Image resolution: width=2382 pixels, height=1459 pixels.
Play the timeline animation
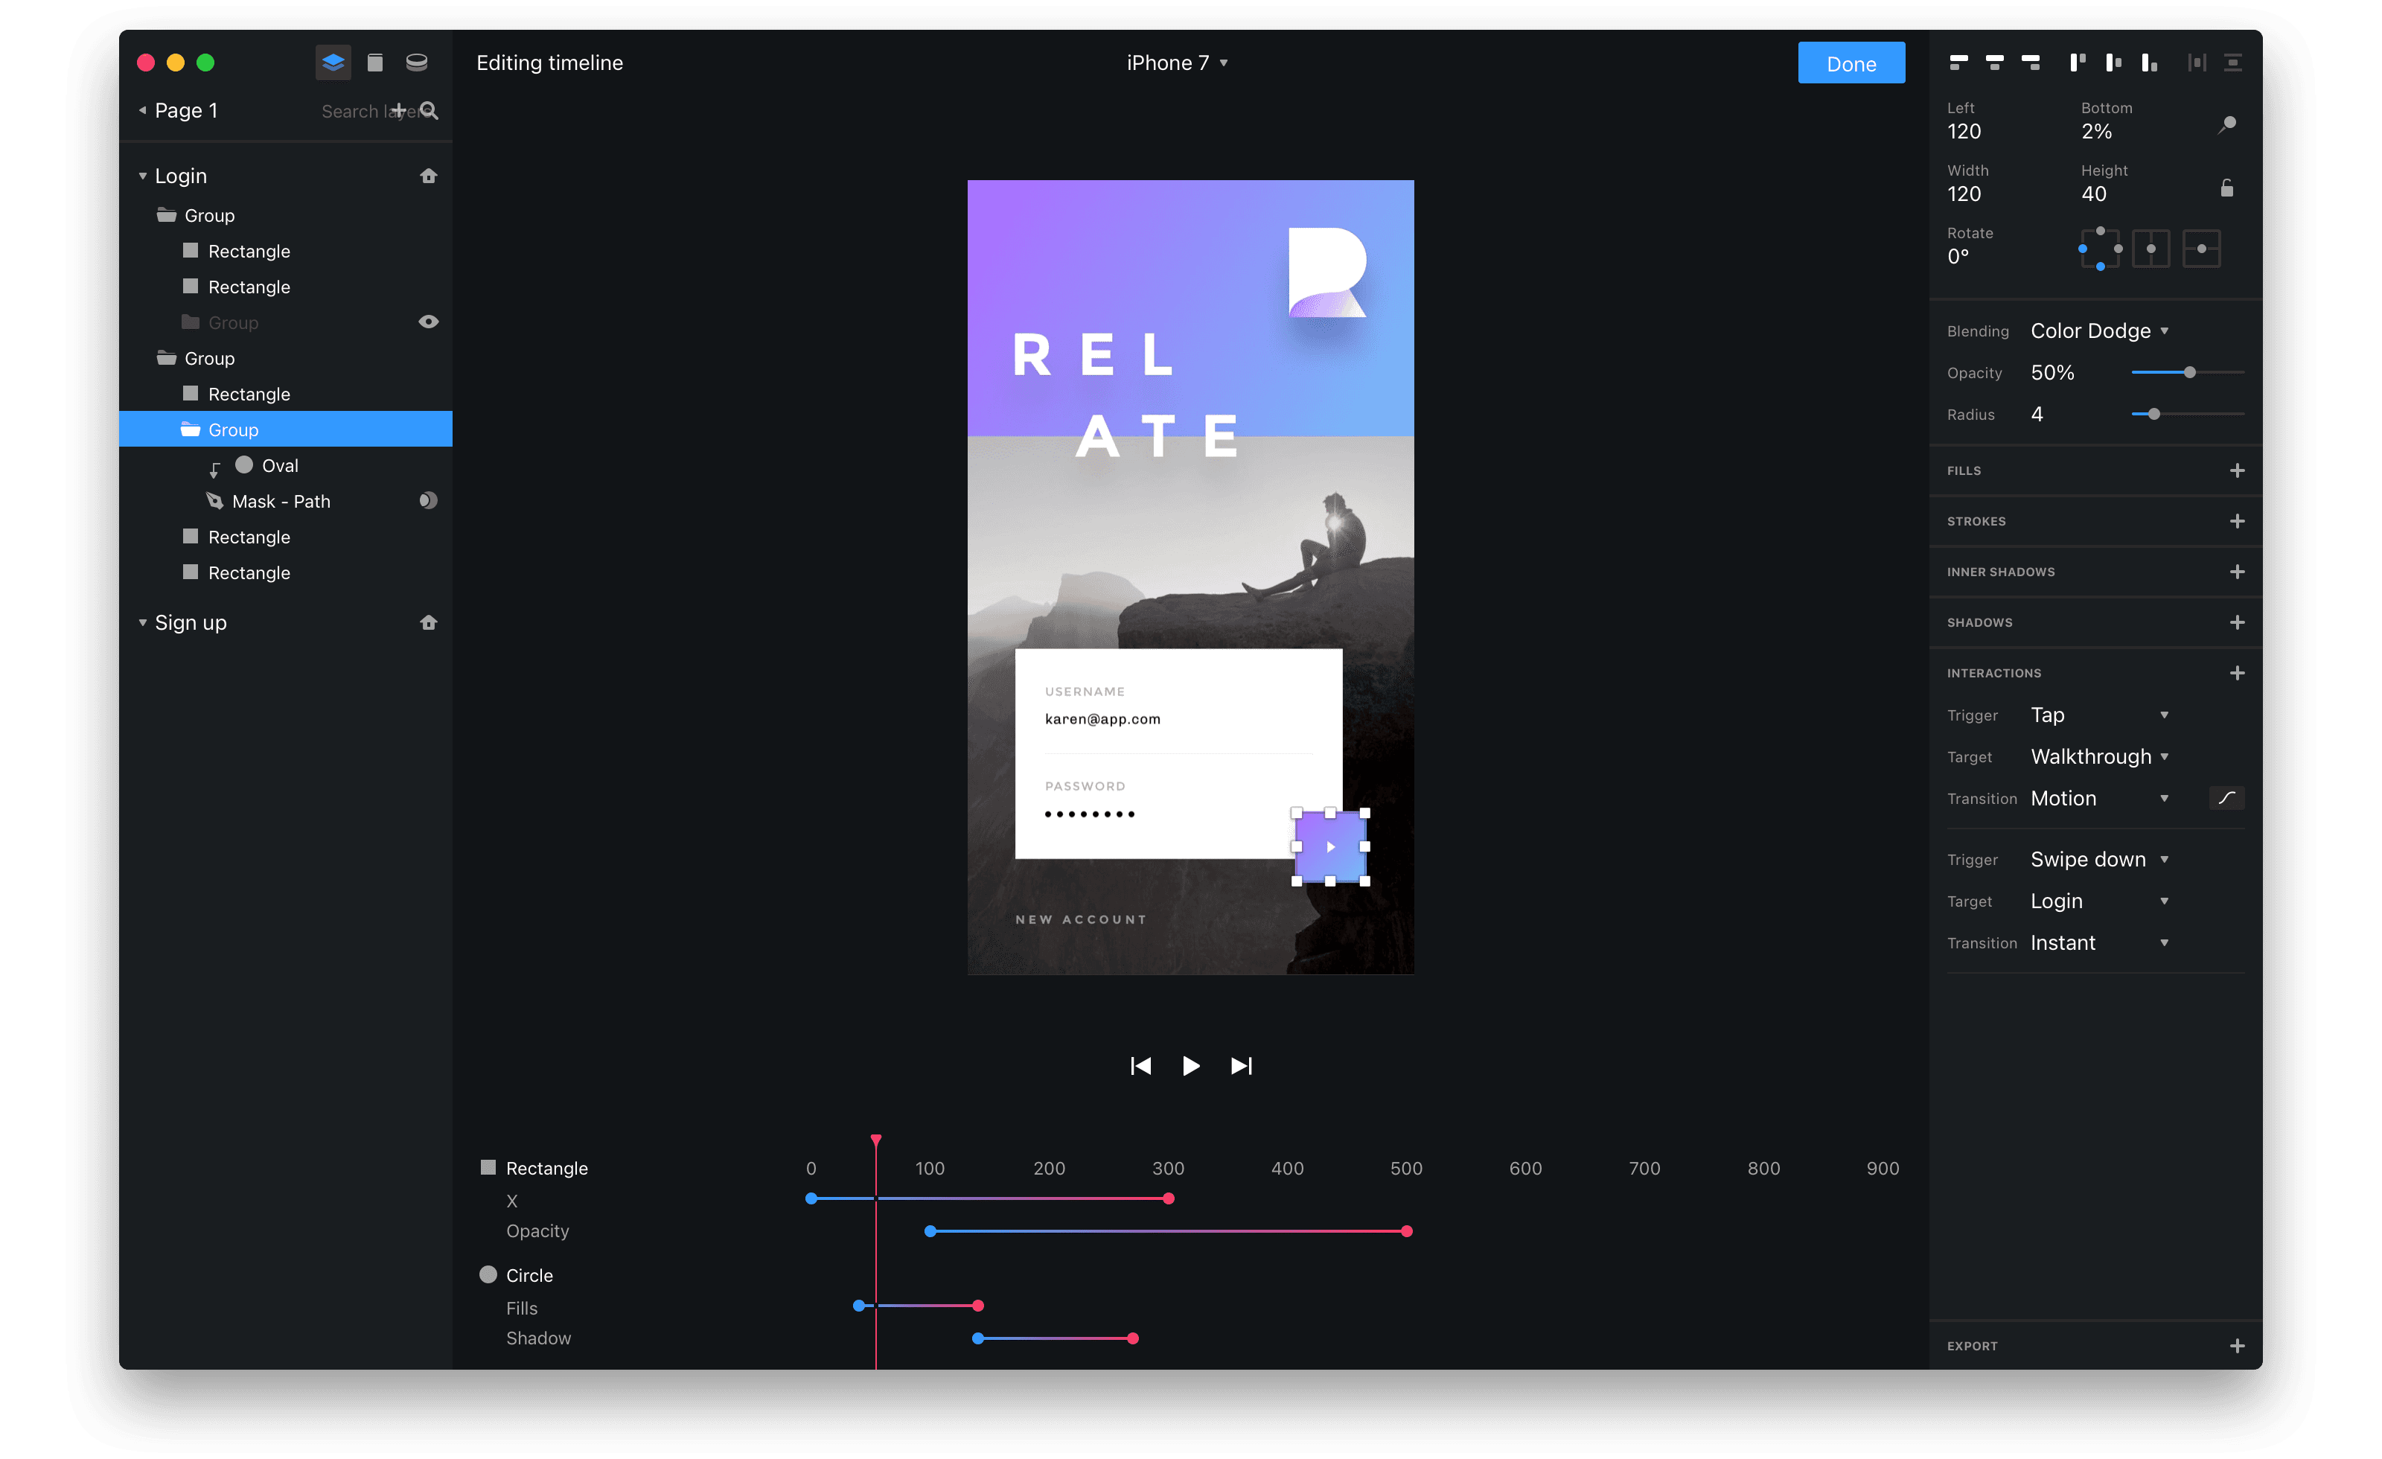coord(1191,1065)
